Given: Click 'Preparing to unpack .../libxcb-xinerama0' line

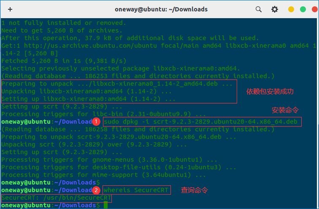Looking at the screenshot, I should tap(117, 84).
